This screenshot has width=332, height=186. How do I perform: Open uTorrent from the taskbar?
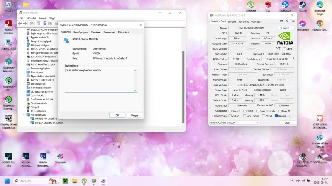tap(84, 181)
